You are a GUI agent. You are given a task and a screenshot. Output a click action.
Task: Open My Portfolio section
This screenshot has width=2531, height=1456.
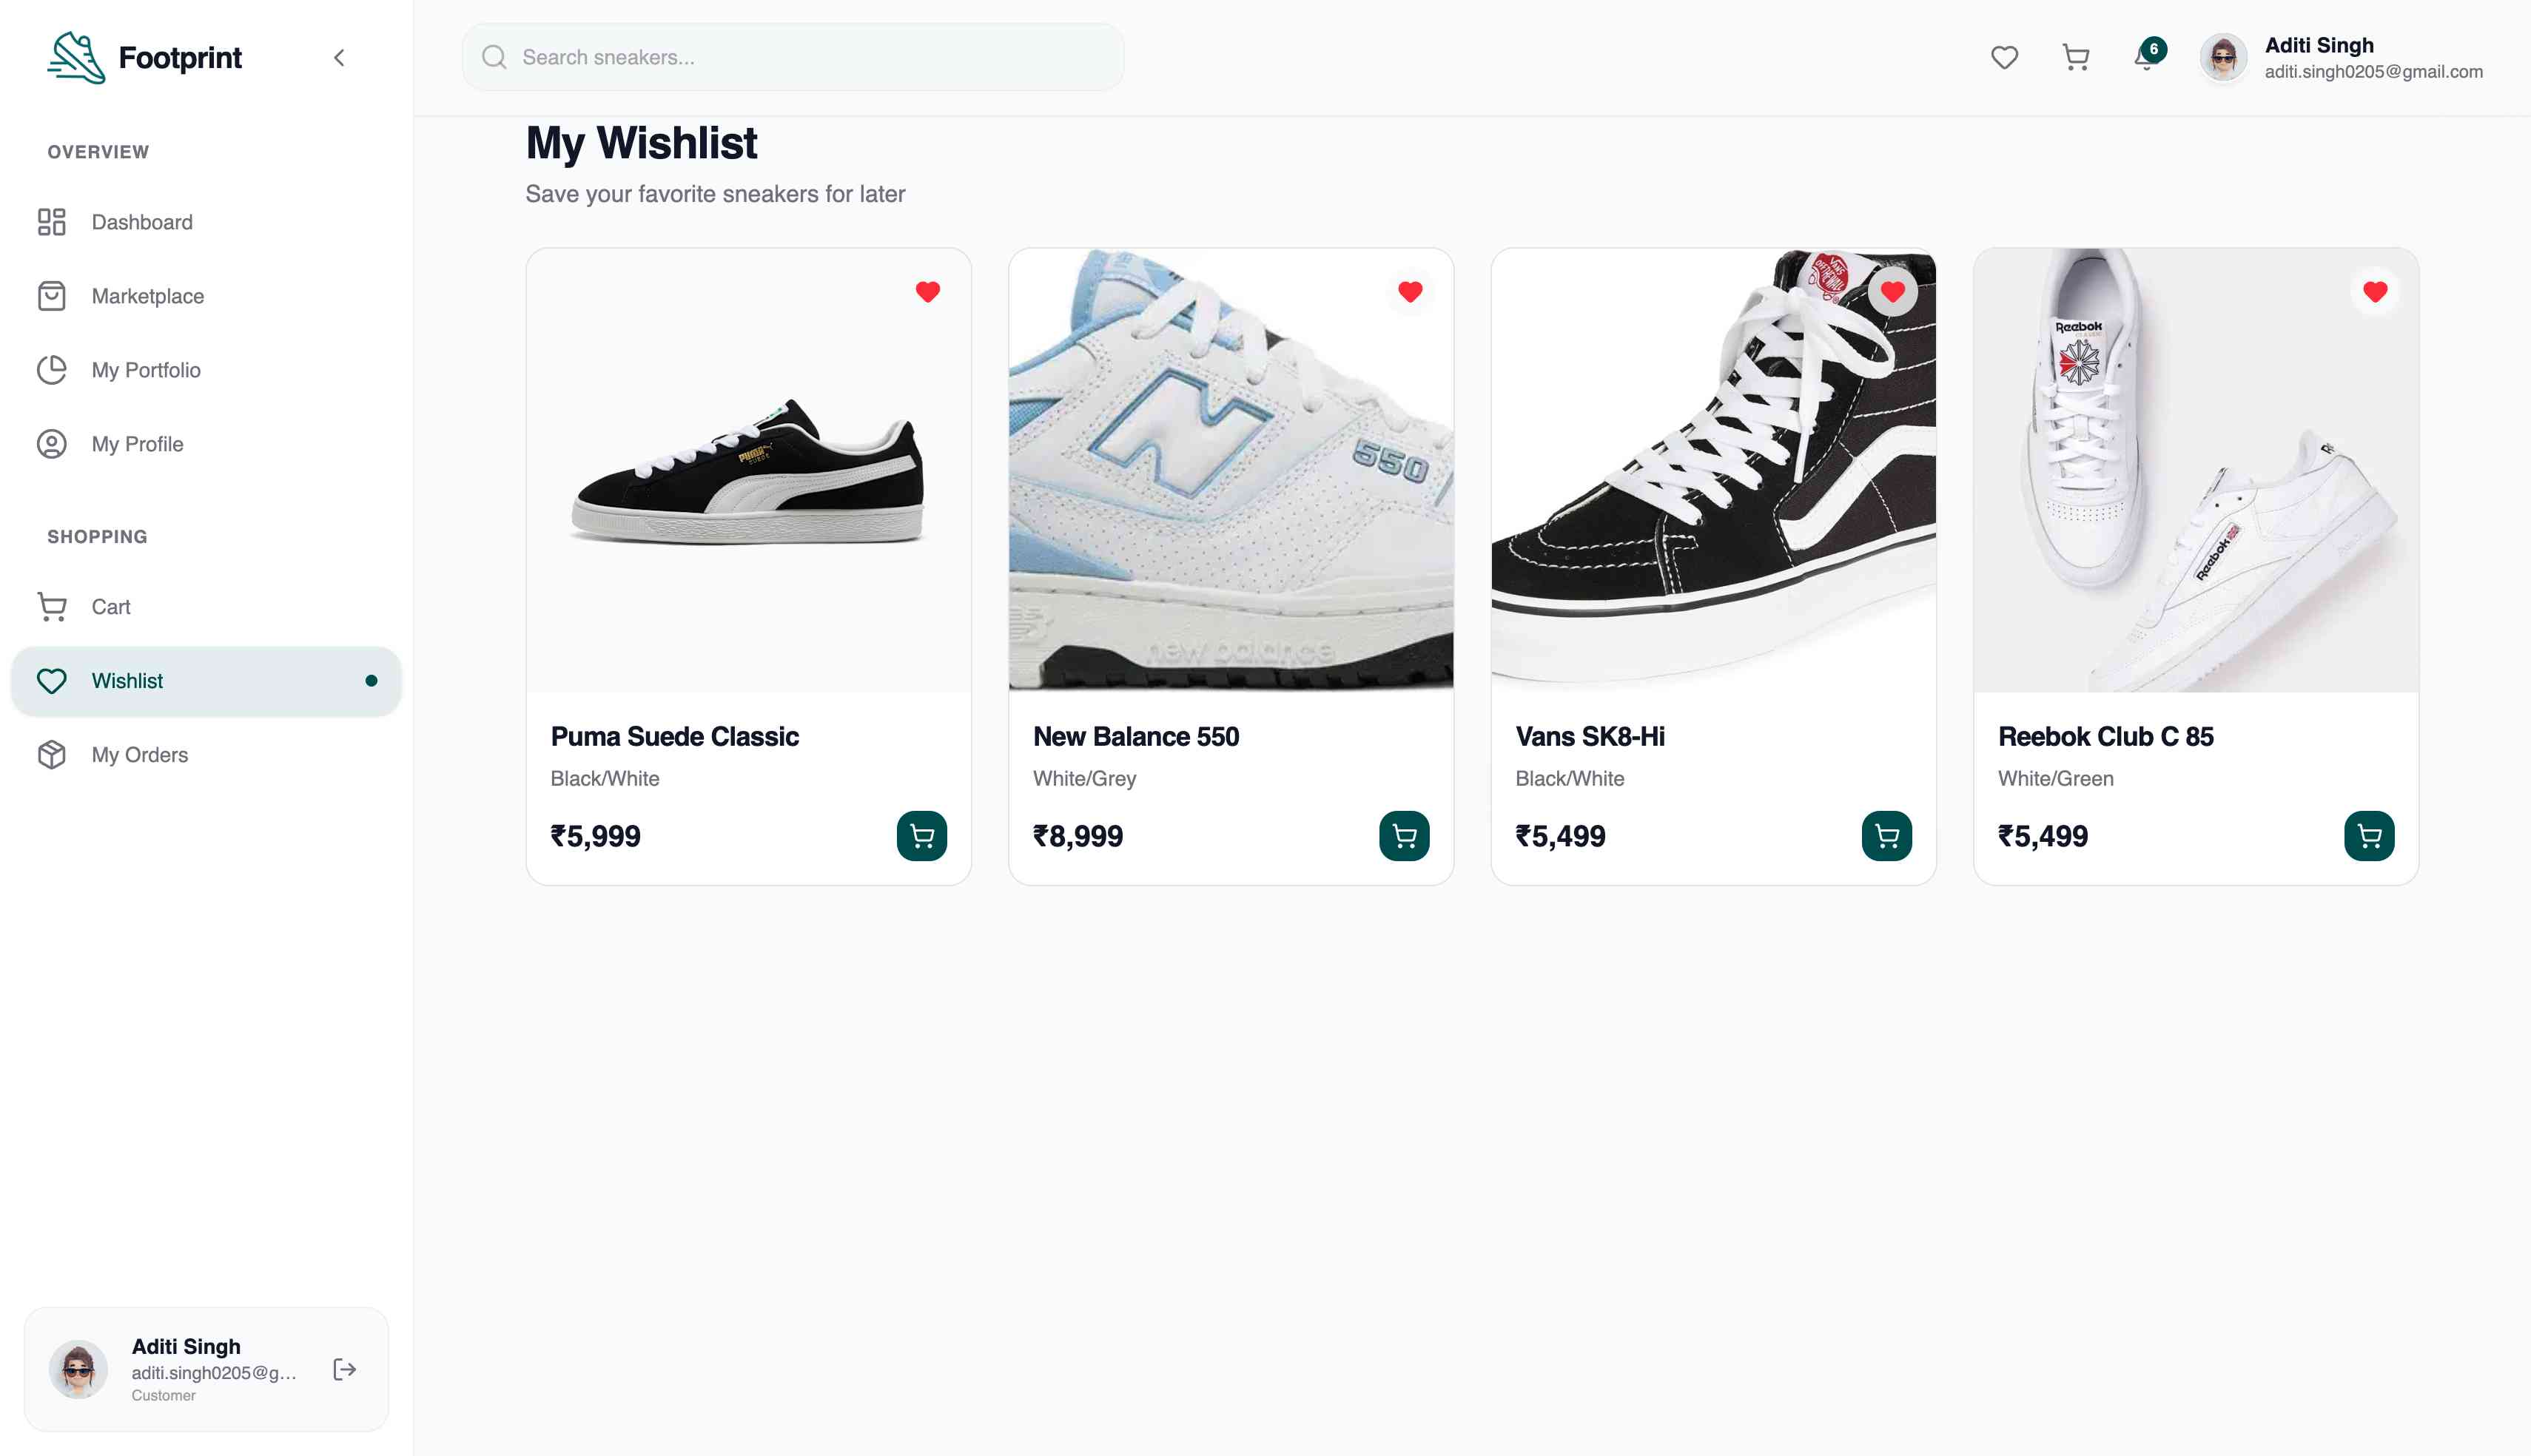click(x=206, y=370)
